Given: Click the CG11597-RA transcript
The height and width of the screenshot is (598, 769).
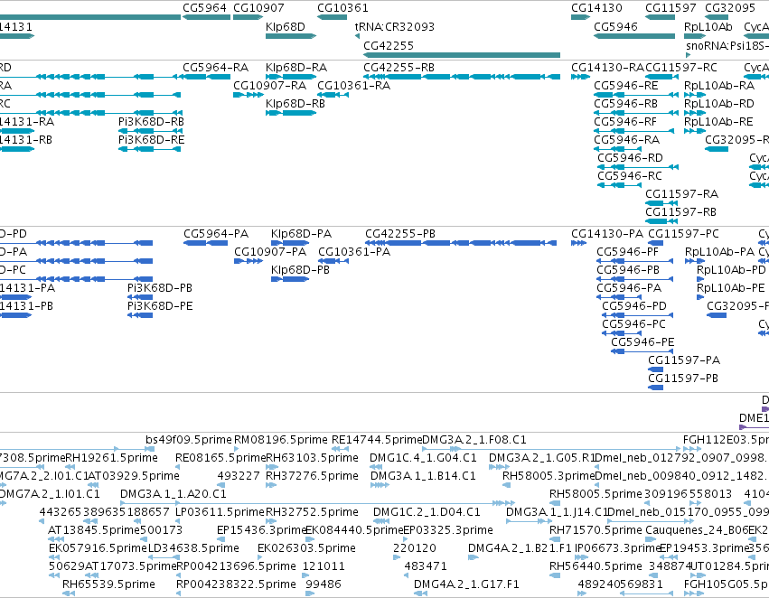Looking at the screenshot, I should coord(661,204).
